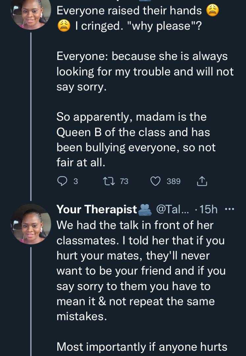Tap the share arrow icon
246x356 pixels.
(202, 181)
